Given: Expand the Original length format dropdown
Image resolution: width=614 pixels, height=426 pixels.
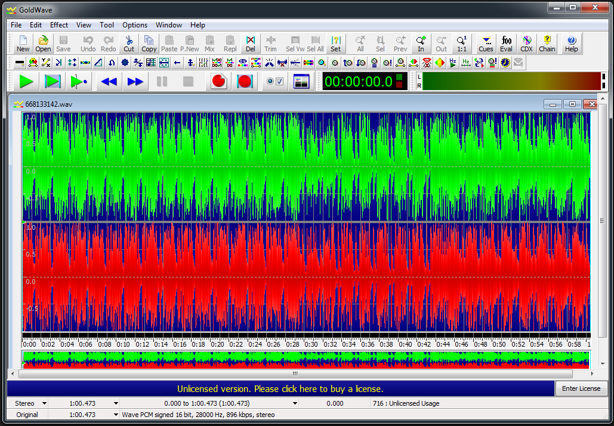Looking at the screenshot, I should click(x=116, y=415).
